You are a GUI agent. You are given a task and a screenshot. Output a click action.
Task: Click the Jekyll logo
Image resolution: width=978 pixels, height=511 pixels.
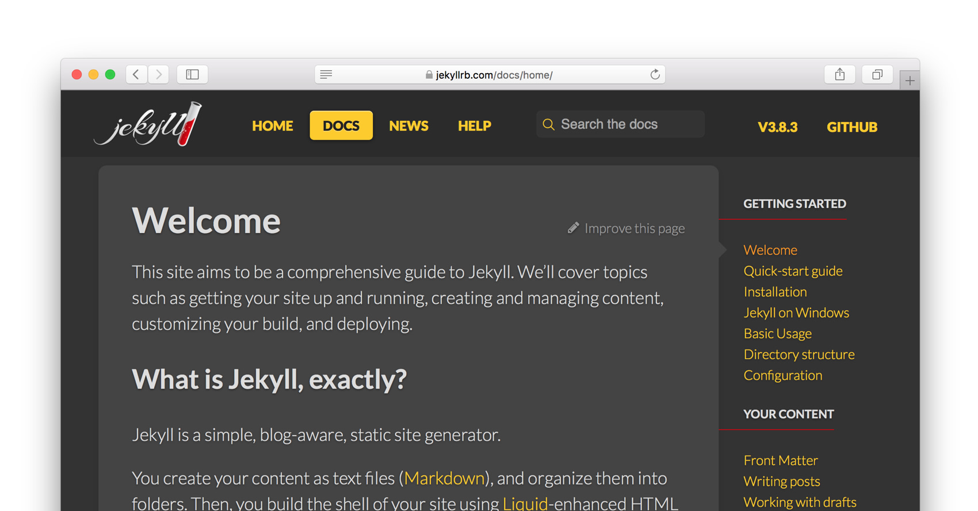click(x=148, y=124)
